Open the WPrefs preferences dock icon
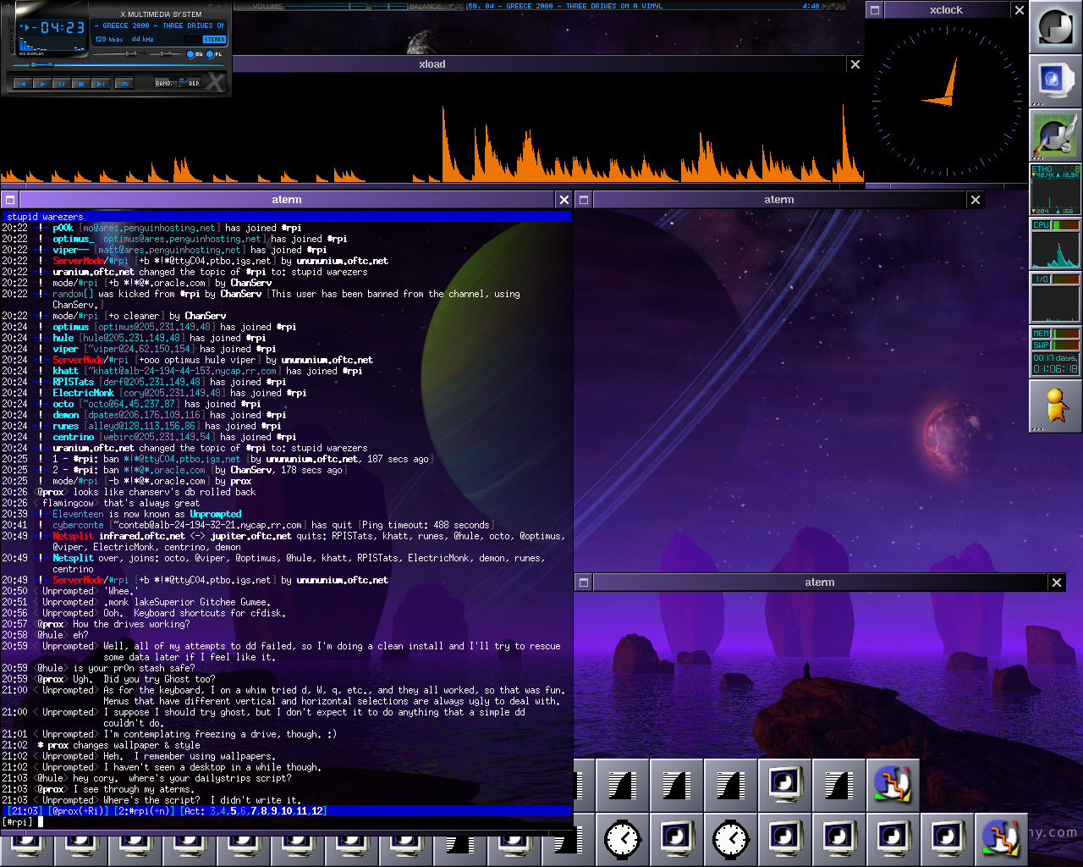The width and height of the screenshot is (1083, 867). click(x=1055, y=135)
